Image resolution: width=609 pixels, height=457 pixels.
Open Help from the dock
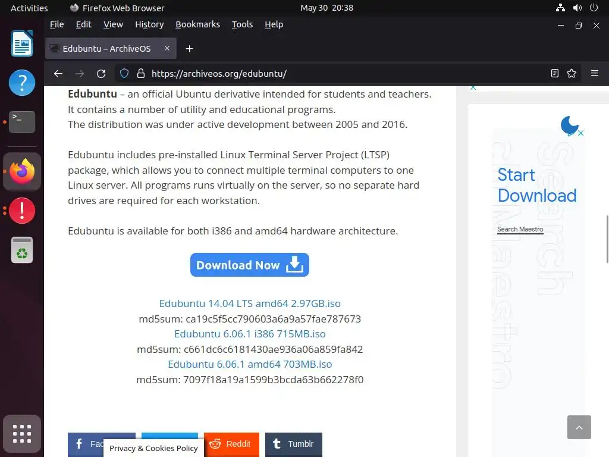pos(22,83)
